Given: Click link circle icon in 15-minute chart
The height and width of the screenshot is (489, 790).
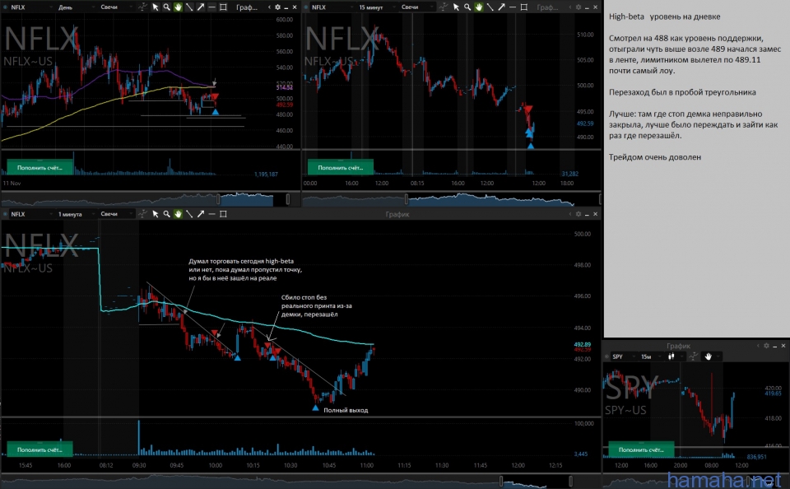Looking at the screenshot, I should 306,7.
